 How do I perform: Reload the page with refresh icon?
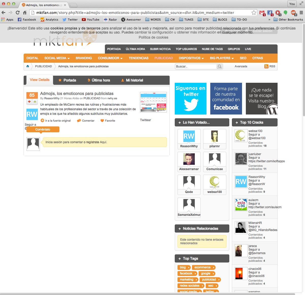[18, 12]
